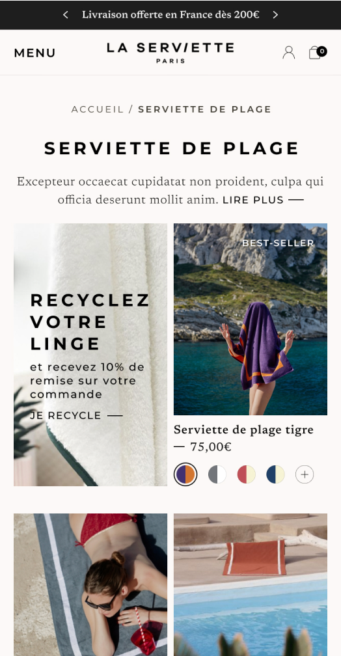Select the navy and cream color swatch
The image size is (341, 656).
pyautogui.click(x=275, y=474)
